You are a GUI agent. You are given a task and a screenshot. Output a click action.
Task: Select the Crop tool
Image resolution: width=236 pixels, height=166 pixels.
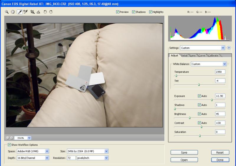[x=32, y=12]
